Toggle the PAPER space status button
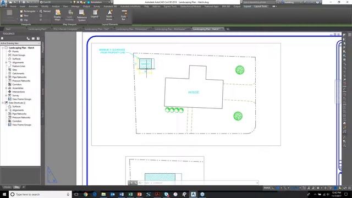This screenshot has height=198, width=352. (267, 188)
